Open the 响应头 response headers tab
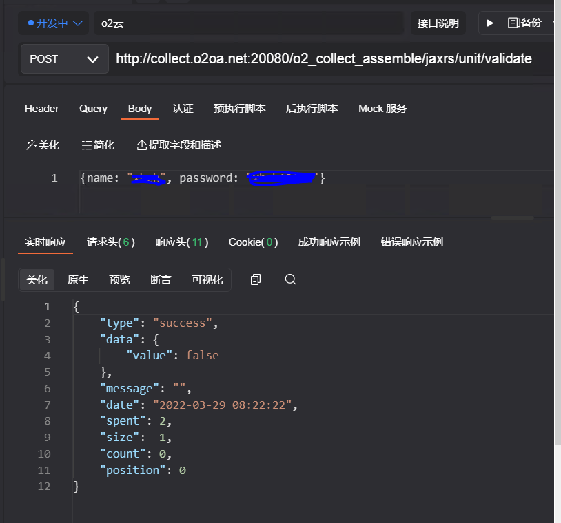Screen dimensions: 561x523 181,242
